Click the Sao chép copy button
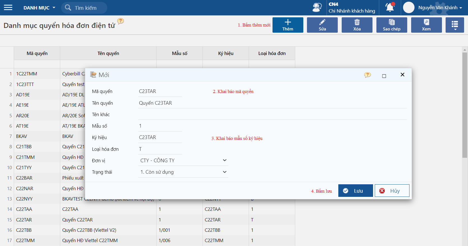This screenshot has height=246, width=468. (x=392, y=25)
